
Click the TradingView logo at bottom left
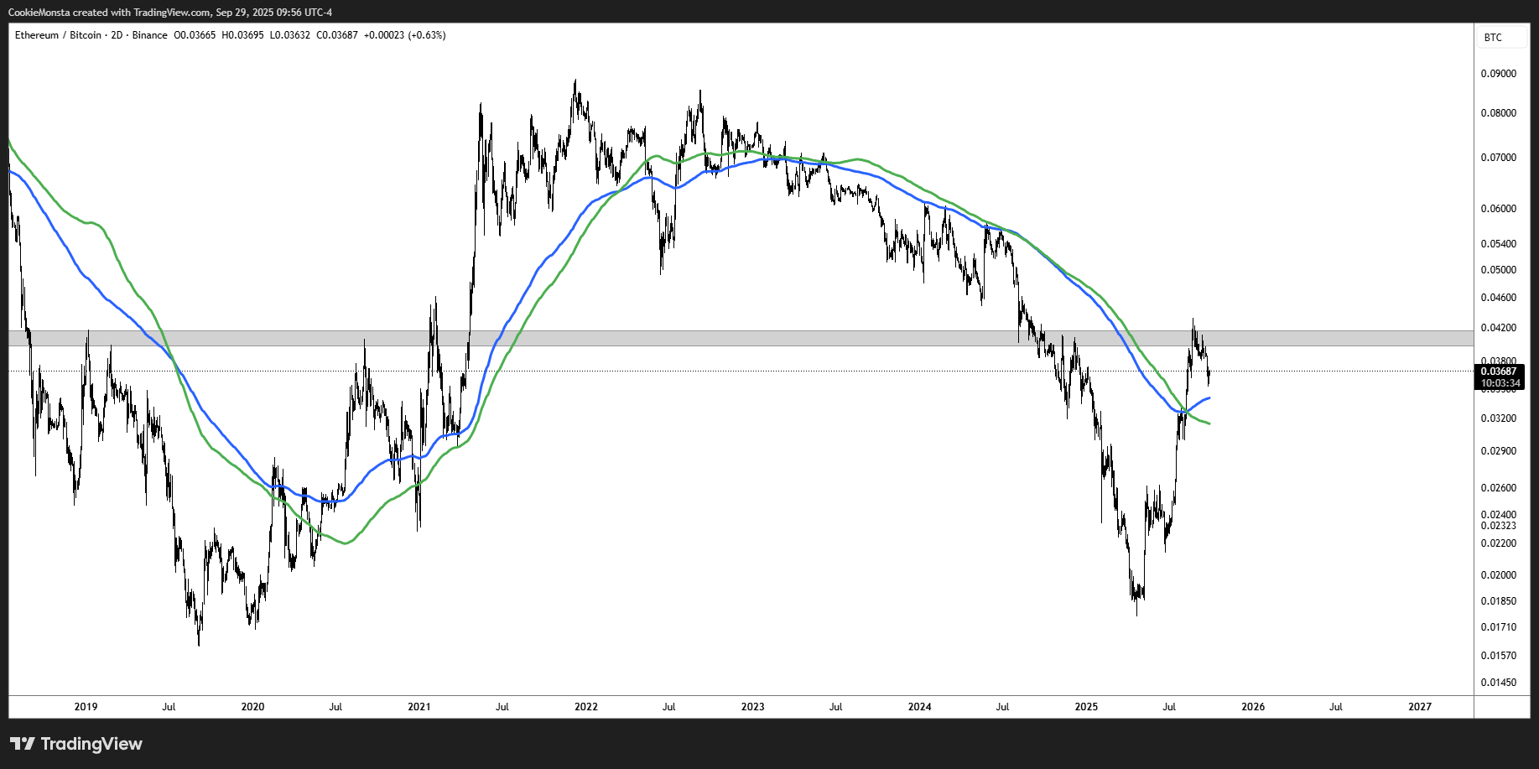tap(76, 744)
